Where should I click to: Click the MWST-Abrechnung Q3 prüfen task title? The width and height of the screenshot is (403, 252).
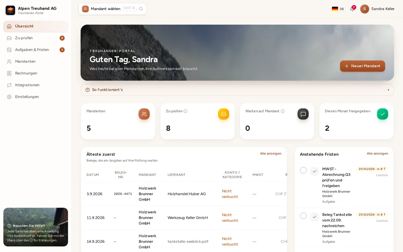click(337, 177)
